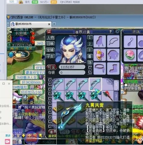
Task: Click the 更多 link in the left panel
Action: (8, 136)
